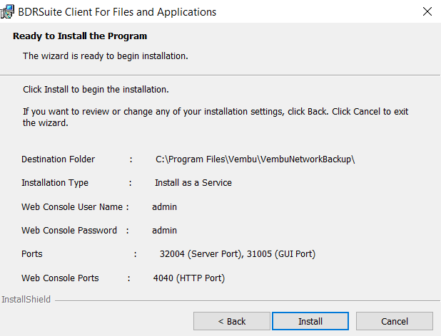Select the admin password value
Image resolution: width=441 pixels, height=336 pixels.
click(x=165, y=230)
